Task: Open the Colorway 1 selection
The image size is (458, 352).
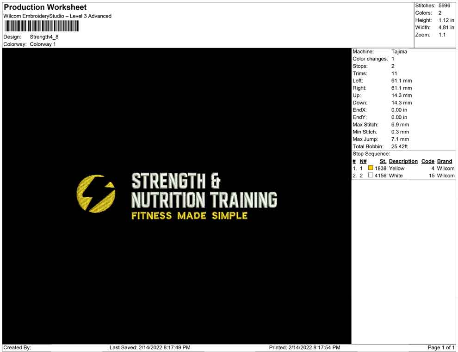Action: (43, 44)
